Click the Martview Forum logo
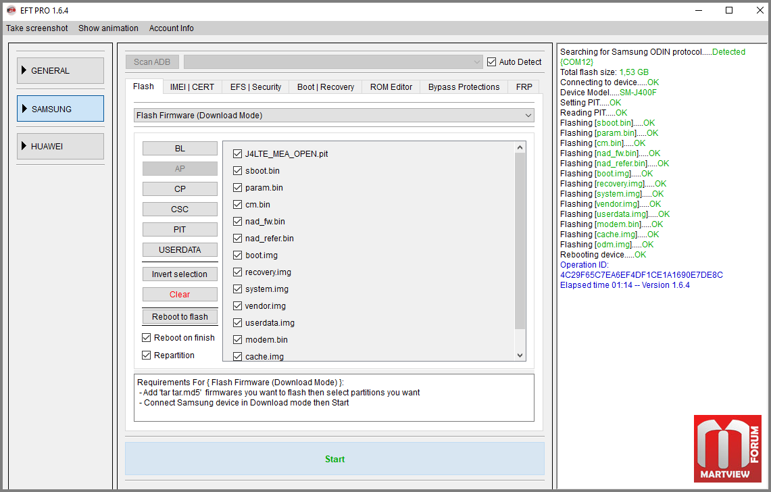The height and width of the screenshot is (492, 771). (727, 448)
